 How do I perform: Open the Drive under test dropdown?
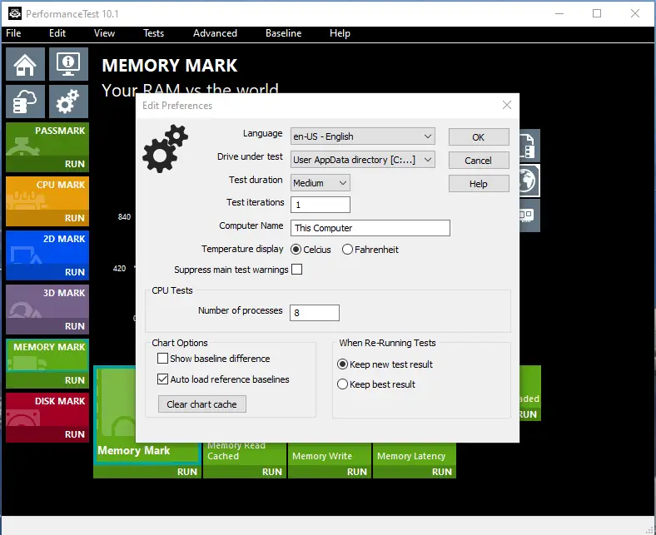tap(363, 160)
